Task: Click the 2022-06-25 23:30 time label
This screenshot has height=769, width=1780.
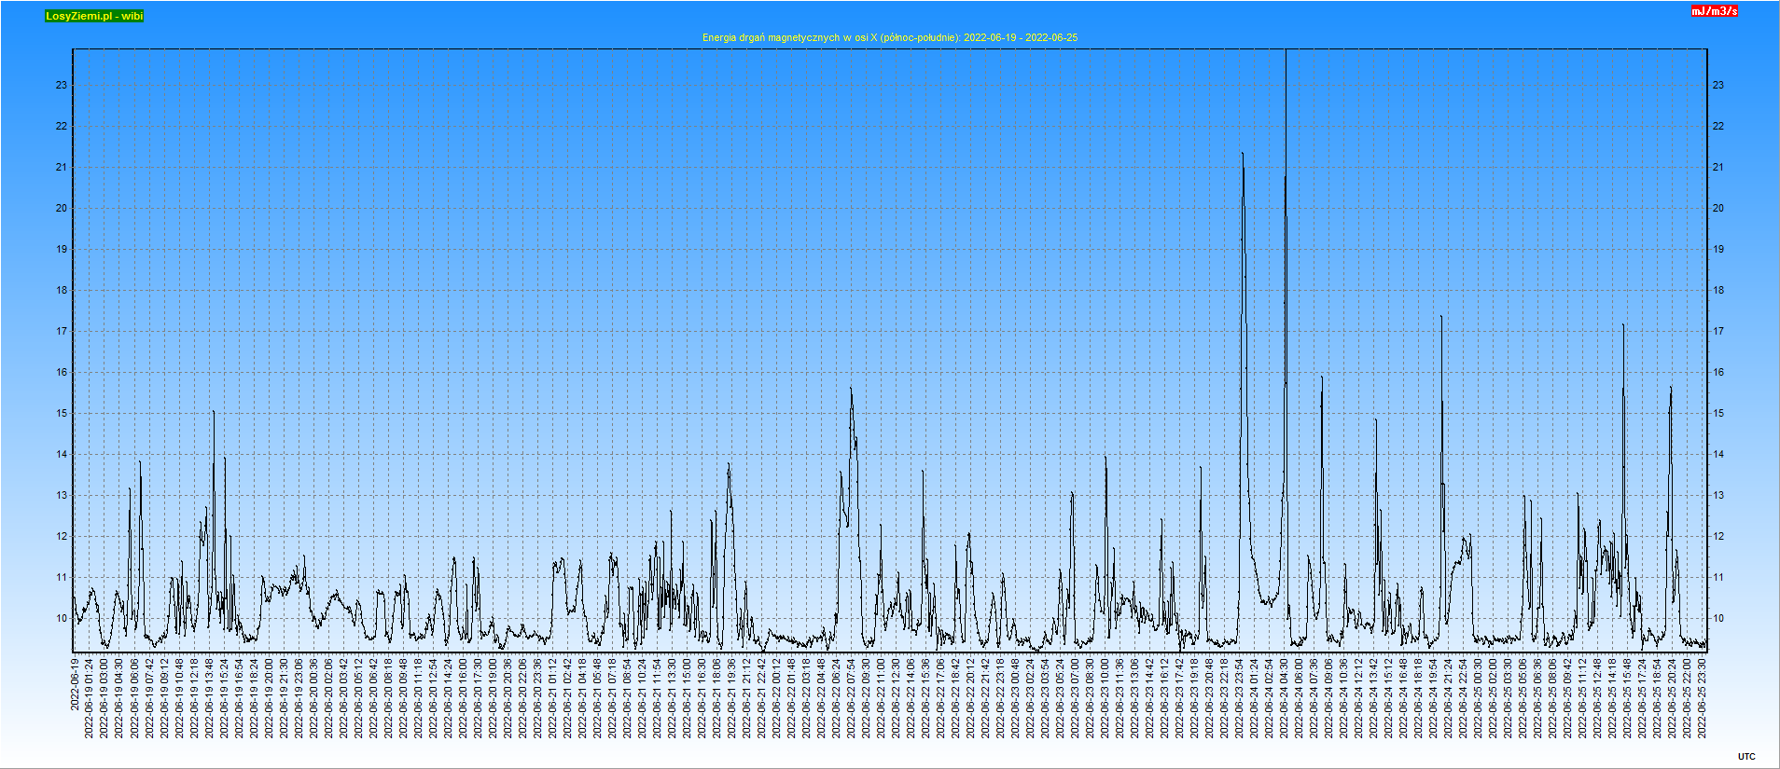Action: 1703,698
